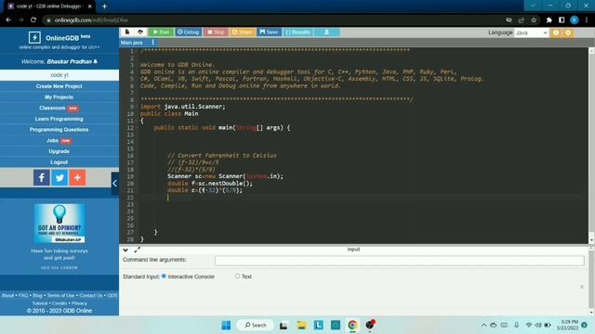This screenshot has height=334, width=595.
Task: Open Programming Questions
Action: [x=59, y=130]
